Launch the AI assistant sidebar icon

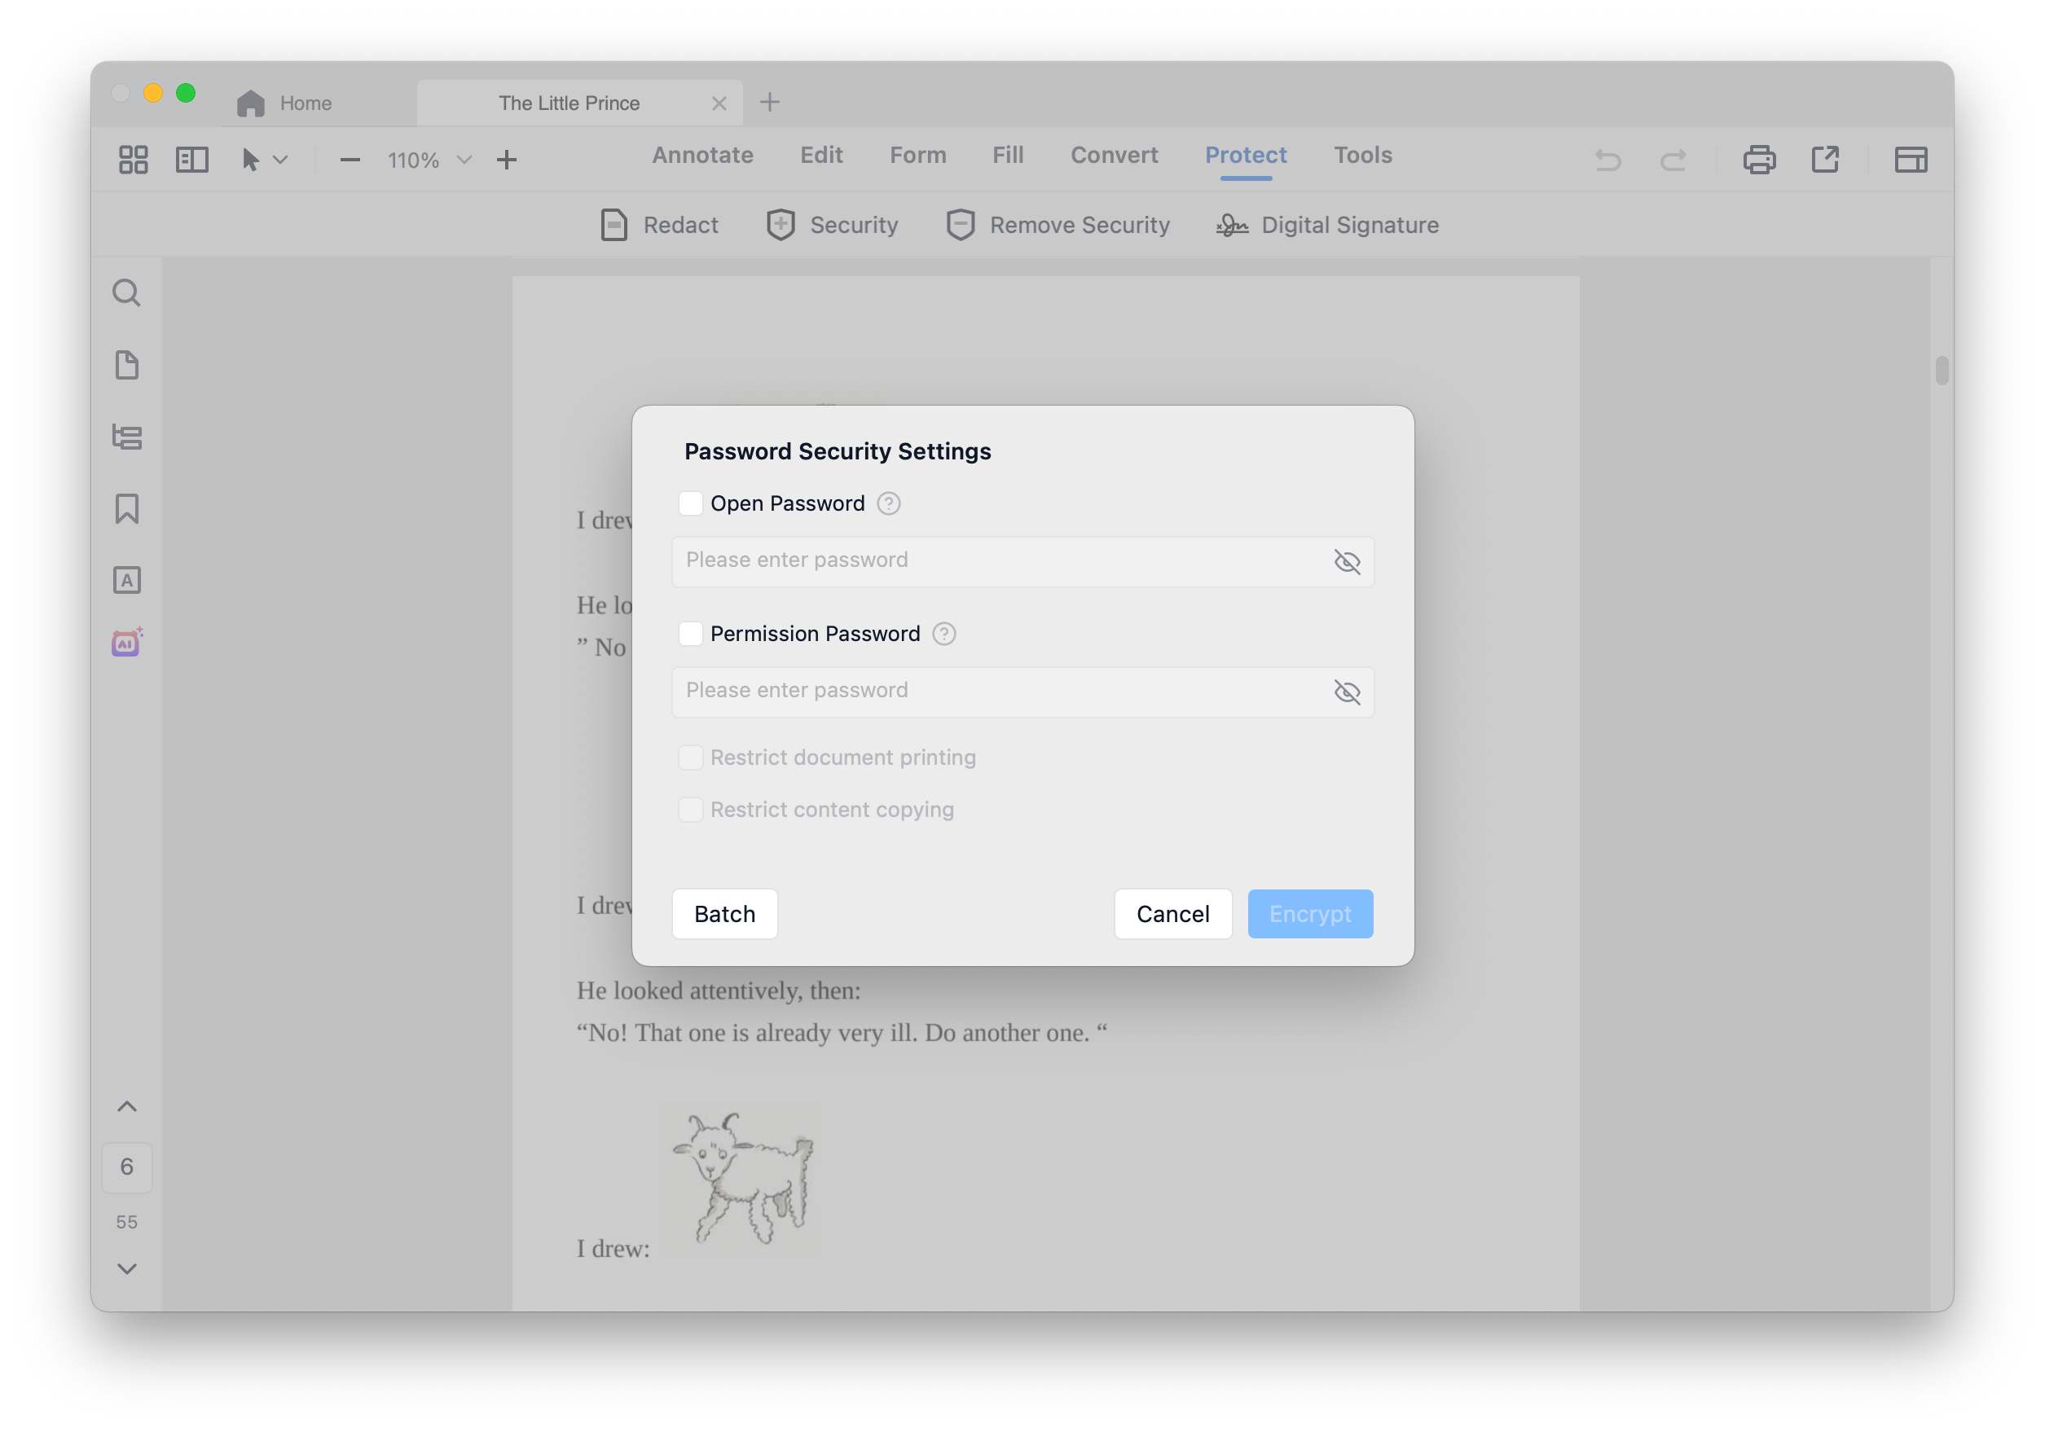point(126,642)
